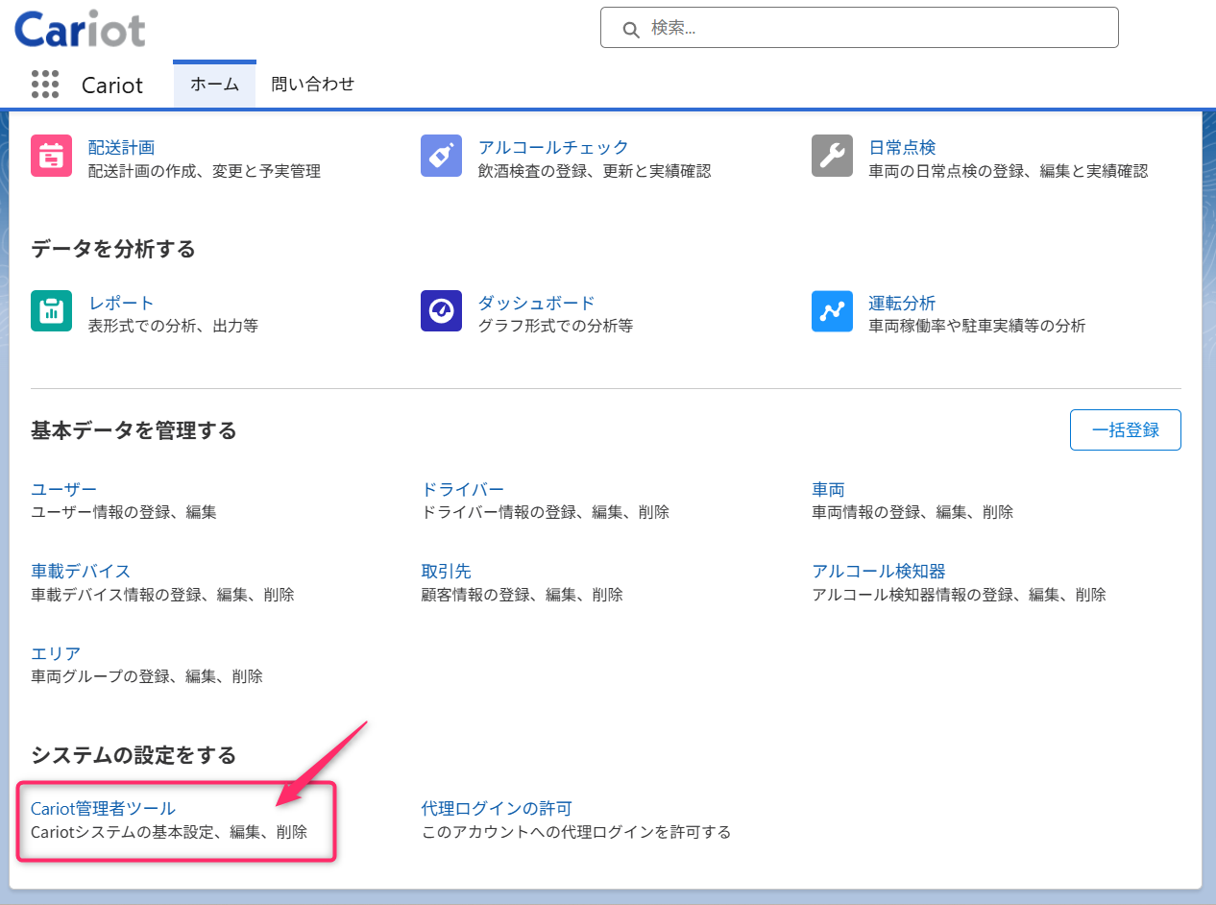This screenshot has width=1216, height=905.
Task: Click the Cariot logo
Action: (x=81, y=30)
